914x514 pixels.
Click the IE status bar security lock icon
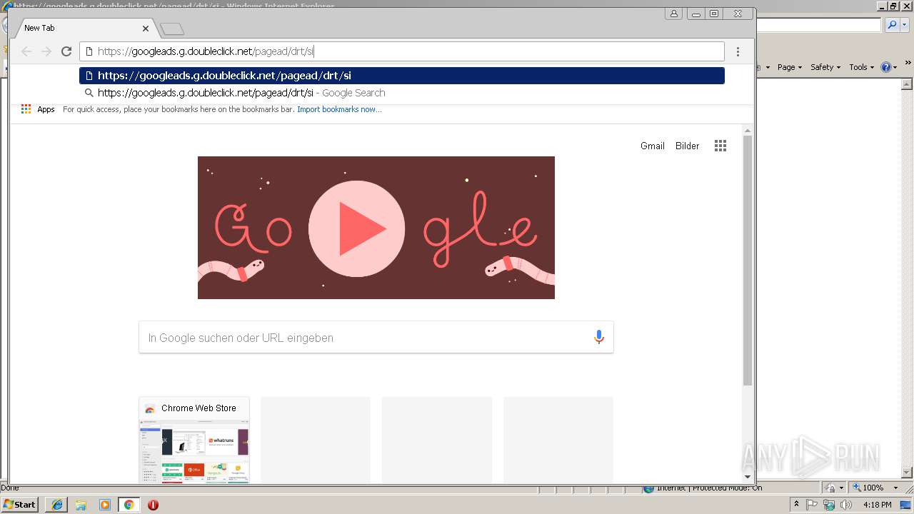[x=832, y=488]
